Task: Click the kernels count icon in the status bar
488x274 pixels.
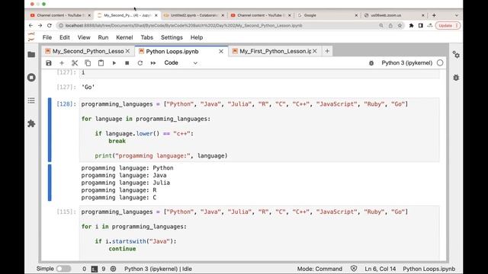Action: click(114, 269)
